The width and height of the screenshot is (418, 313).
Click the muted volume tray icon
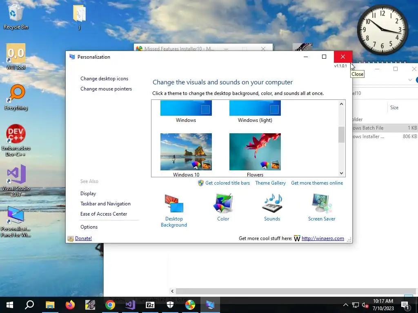pos(365,305)
